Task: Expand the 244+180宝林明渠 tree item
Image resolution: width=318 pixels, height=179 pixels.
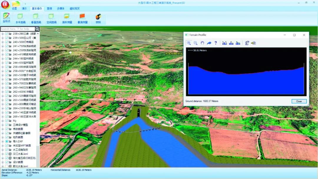Action: click(3, 59)
